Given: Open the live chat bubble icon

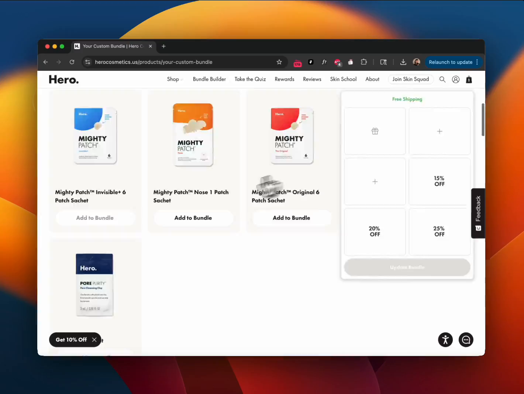Looking at the screenshot, I should point(466,340).
